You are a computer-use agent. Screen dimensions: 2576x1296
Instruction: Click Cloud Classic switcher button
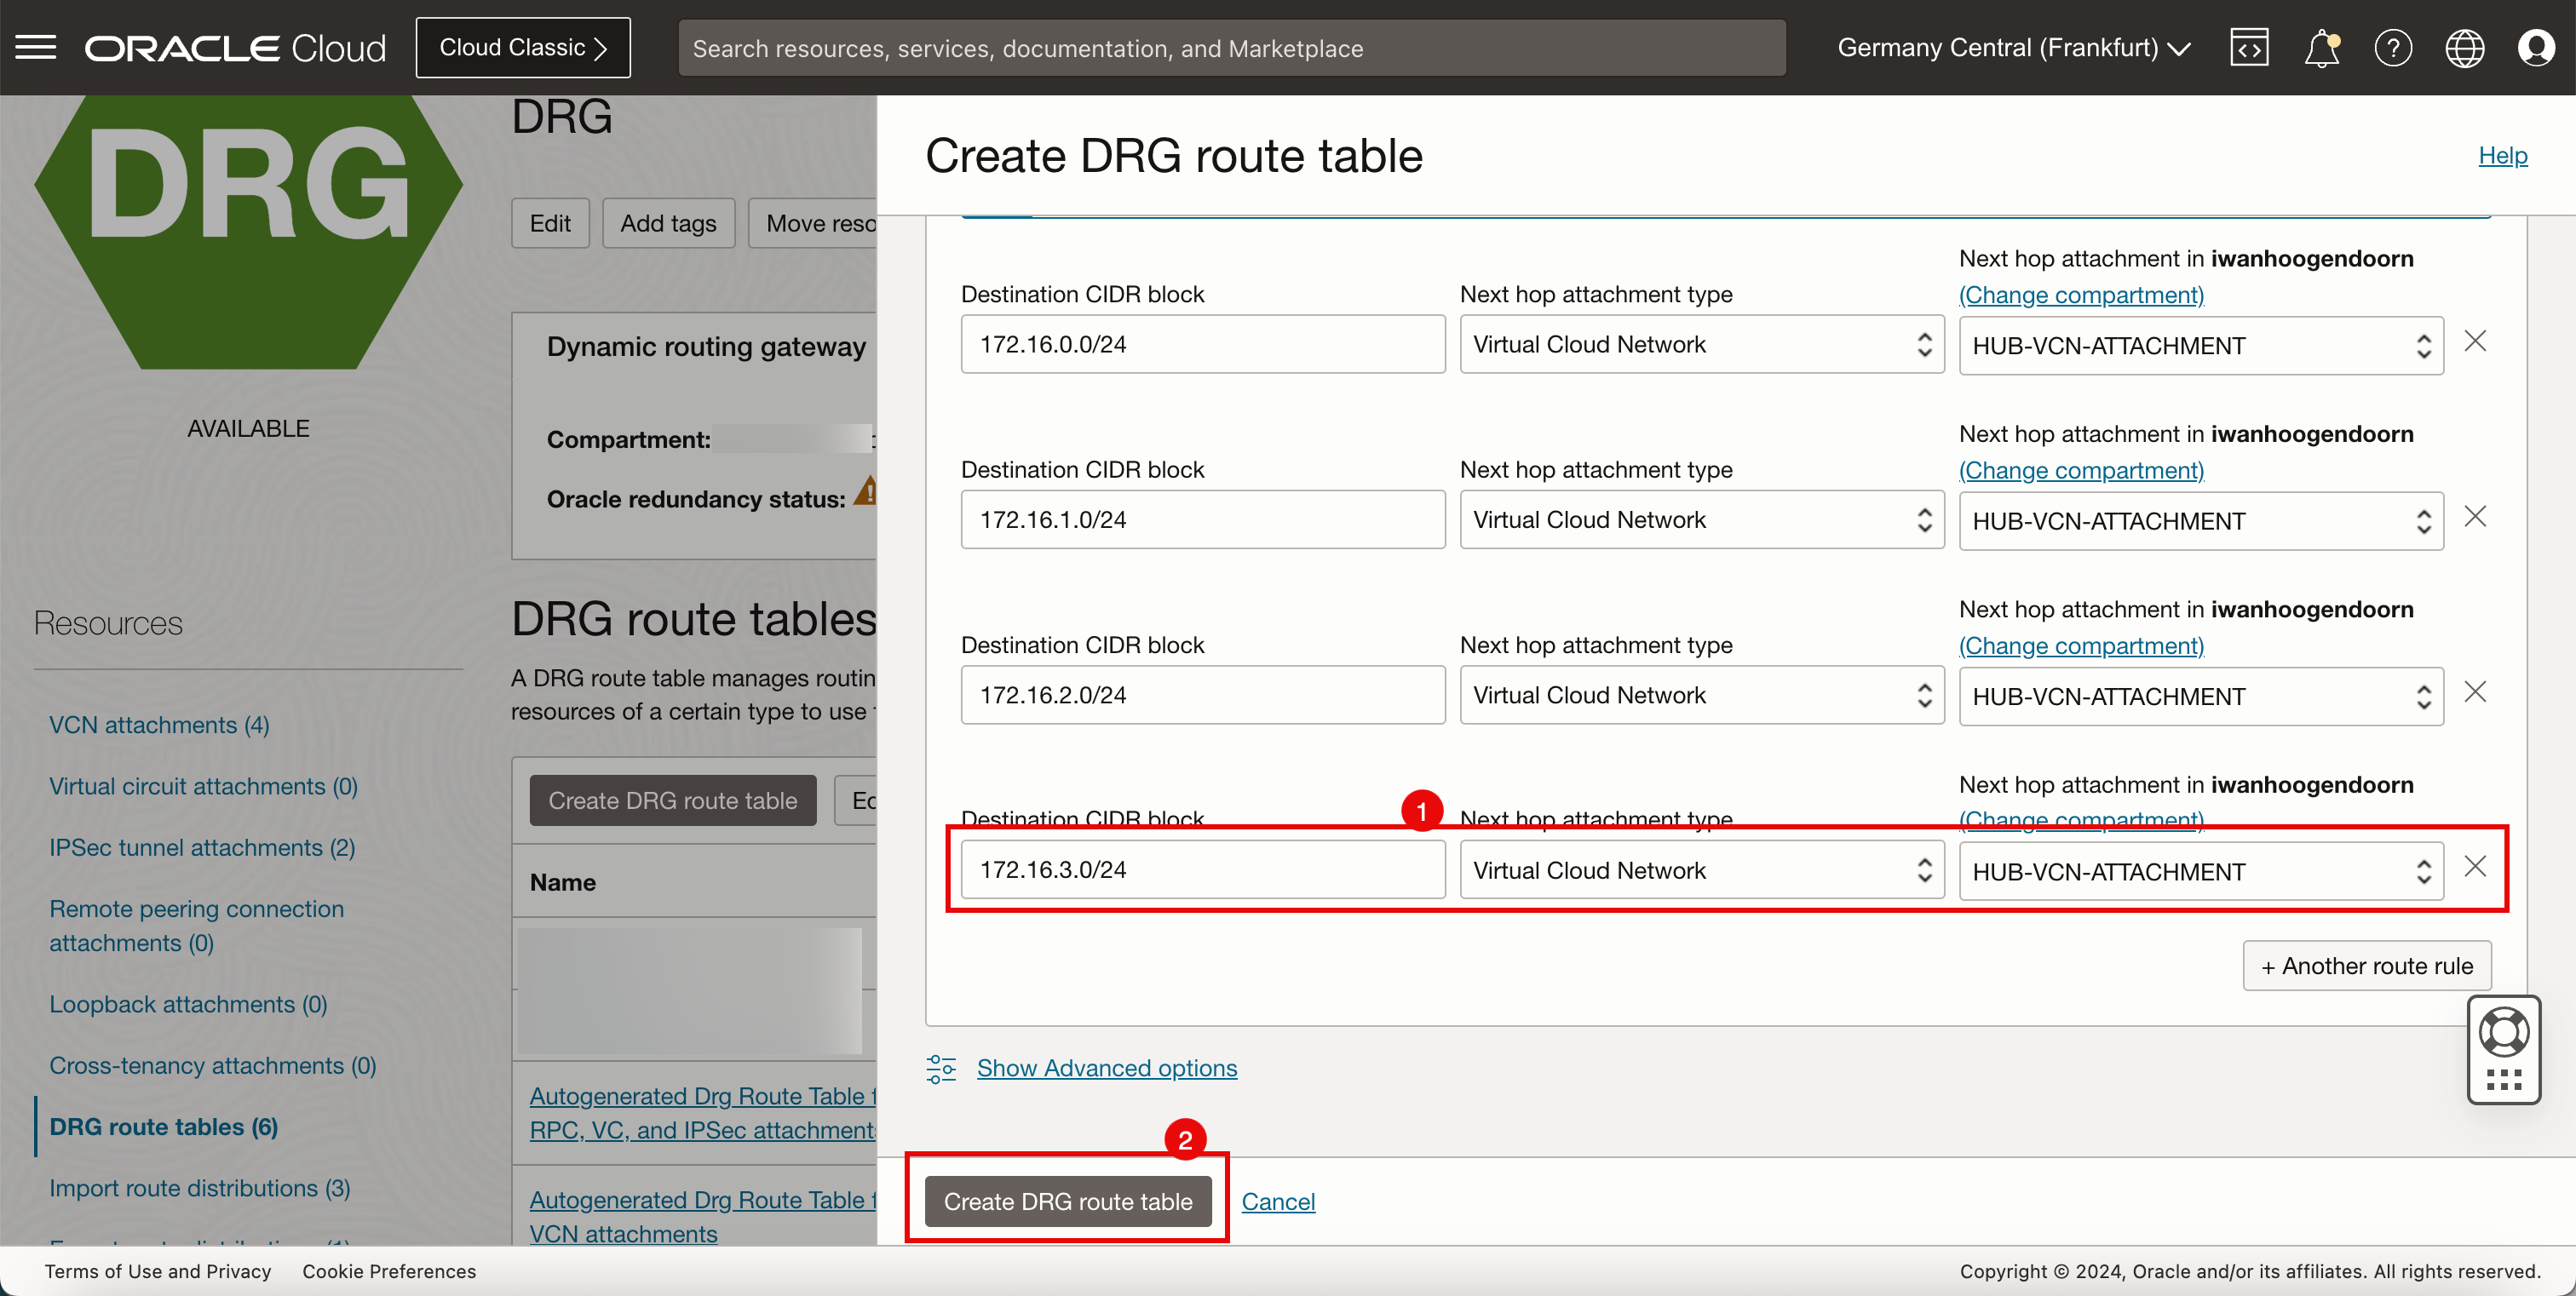524,48
